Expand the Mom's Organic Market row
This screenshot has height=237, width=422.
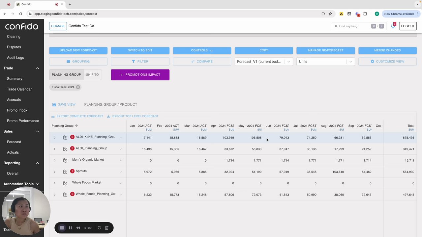[55, 160]
